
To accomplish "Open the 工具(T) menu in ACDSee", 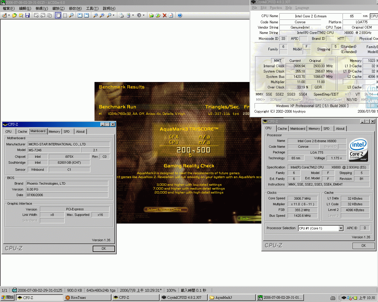I will click(x=92, y=9).
